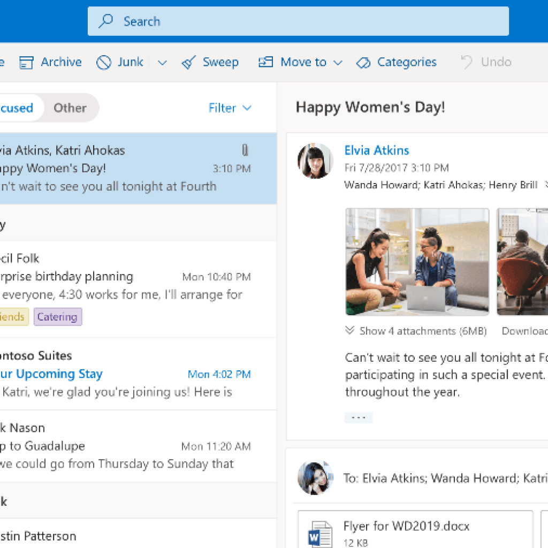
Task: Download the email attachments
Action: 526,331
